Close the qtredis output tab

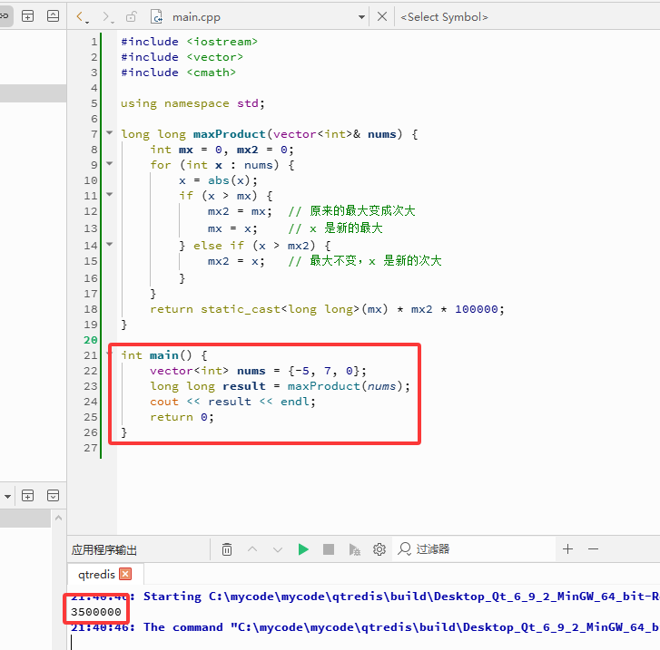pyautogui.click(x=125, y=574)
